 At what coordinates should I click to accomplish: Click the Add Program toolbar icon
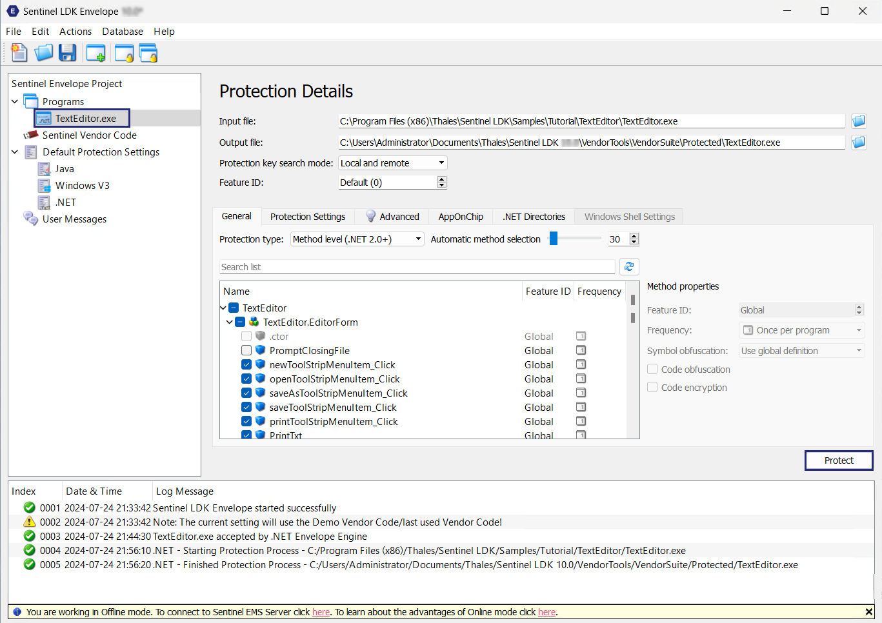[95, 54]
